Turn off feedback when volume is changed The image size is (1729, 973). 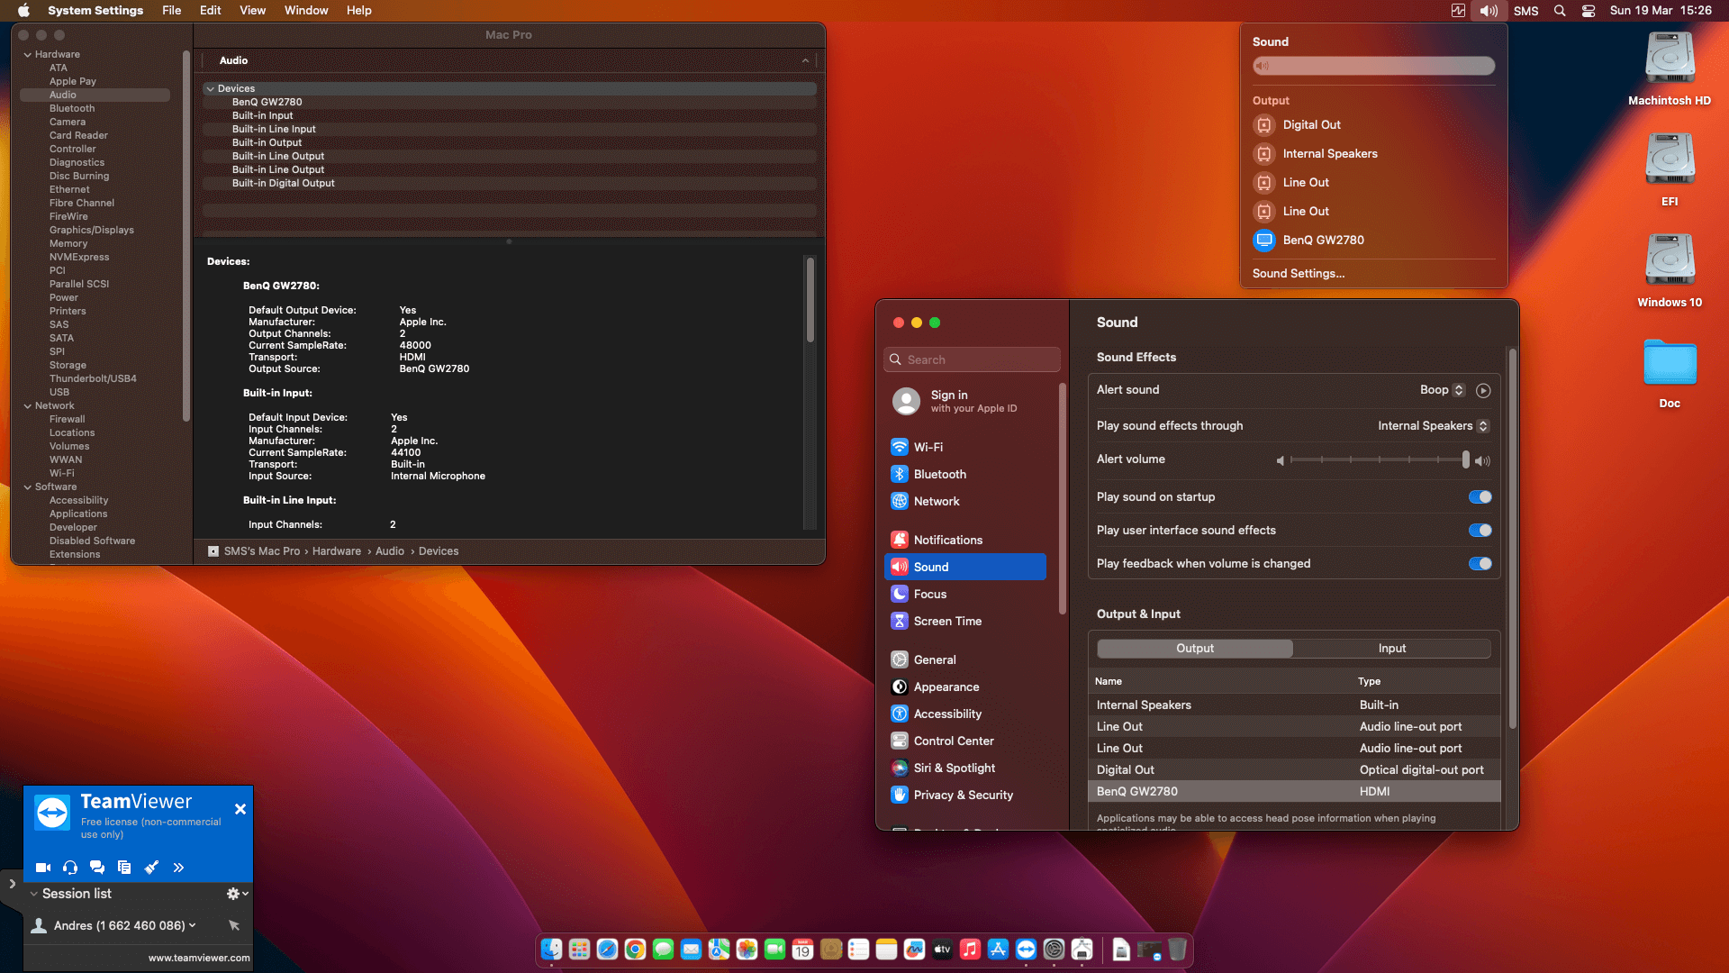1480,564
